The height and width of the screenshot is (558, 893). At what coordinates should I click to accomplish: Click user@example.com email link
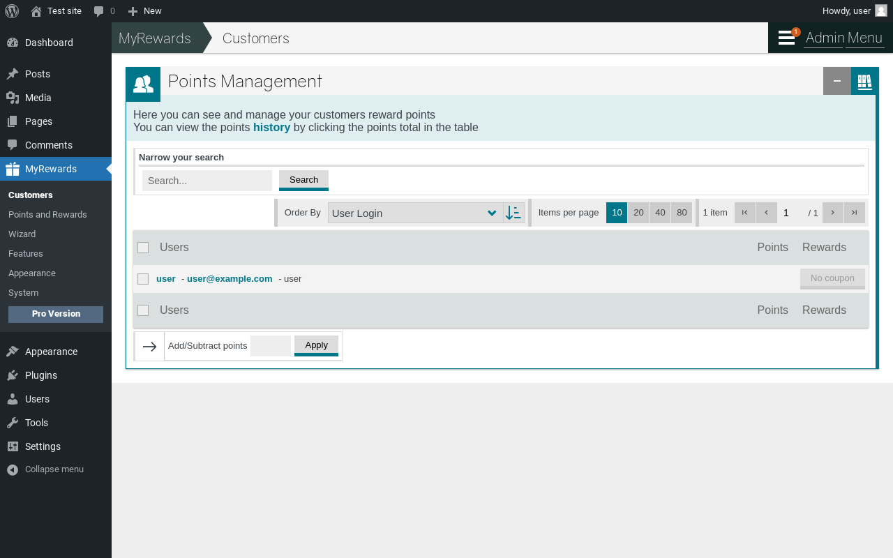[x=230, y=278]
